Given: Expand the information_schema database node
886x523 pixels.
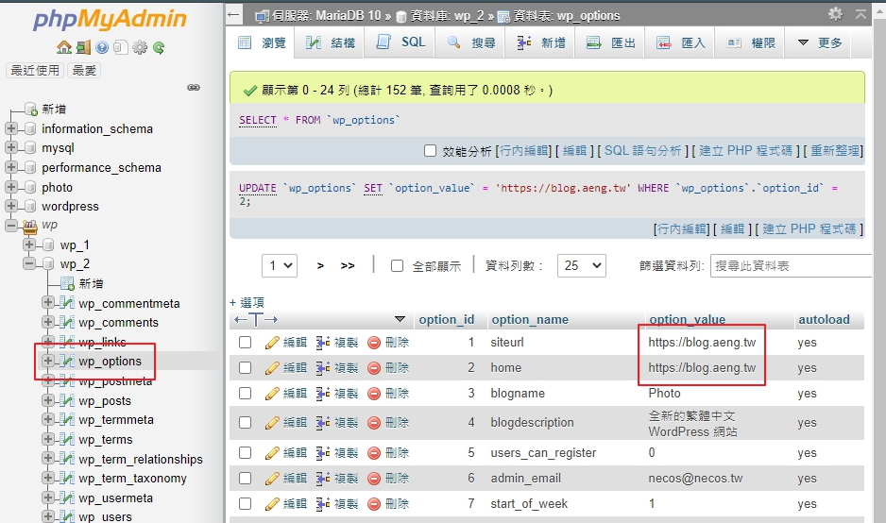Looking at the screenshot, I should click(10, 128).
